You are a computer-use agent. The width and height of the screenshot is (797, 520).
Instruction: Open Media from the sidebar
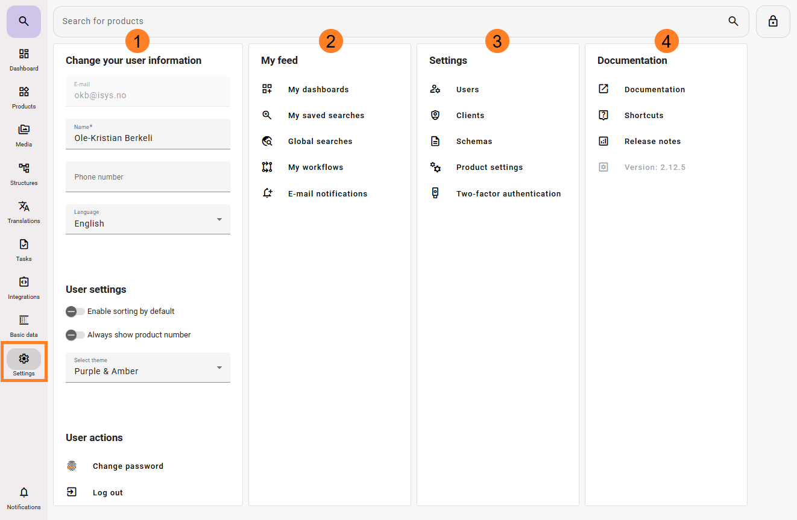[24, 136]
